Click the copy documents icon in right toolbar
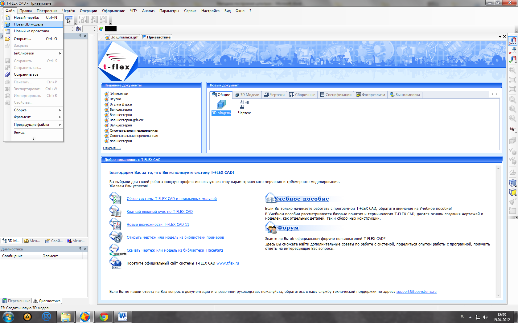This screenshot has height=323, width=518. click(x=512, y=141)
